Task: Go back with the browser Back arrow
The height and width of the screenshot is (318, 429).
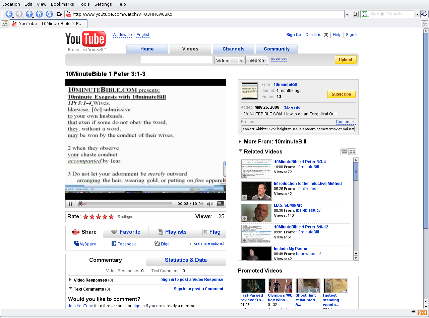Action: [9, 14]
